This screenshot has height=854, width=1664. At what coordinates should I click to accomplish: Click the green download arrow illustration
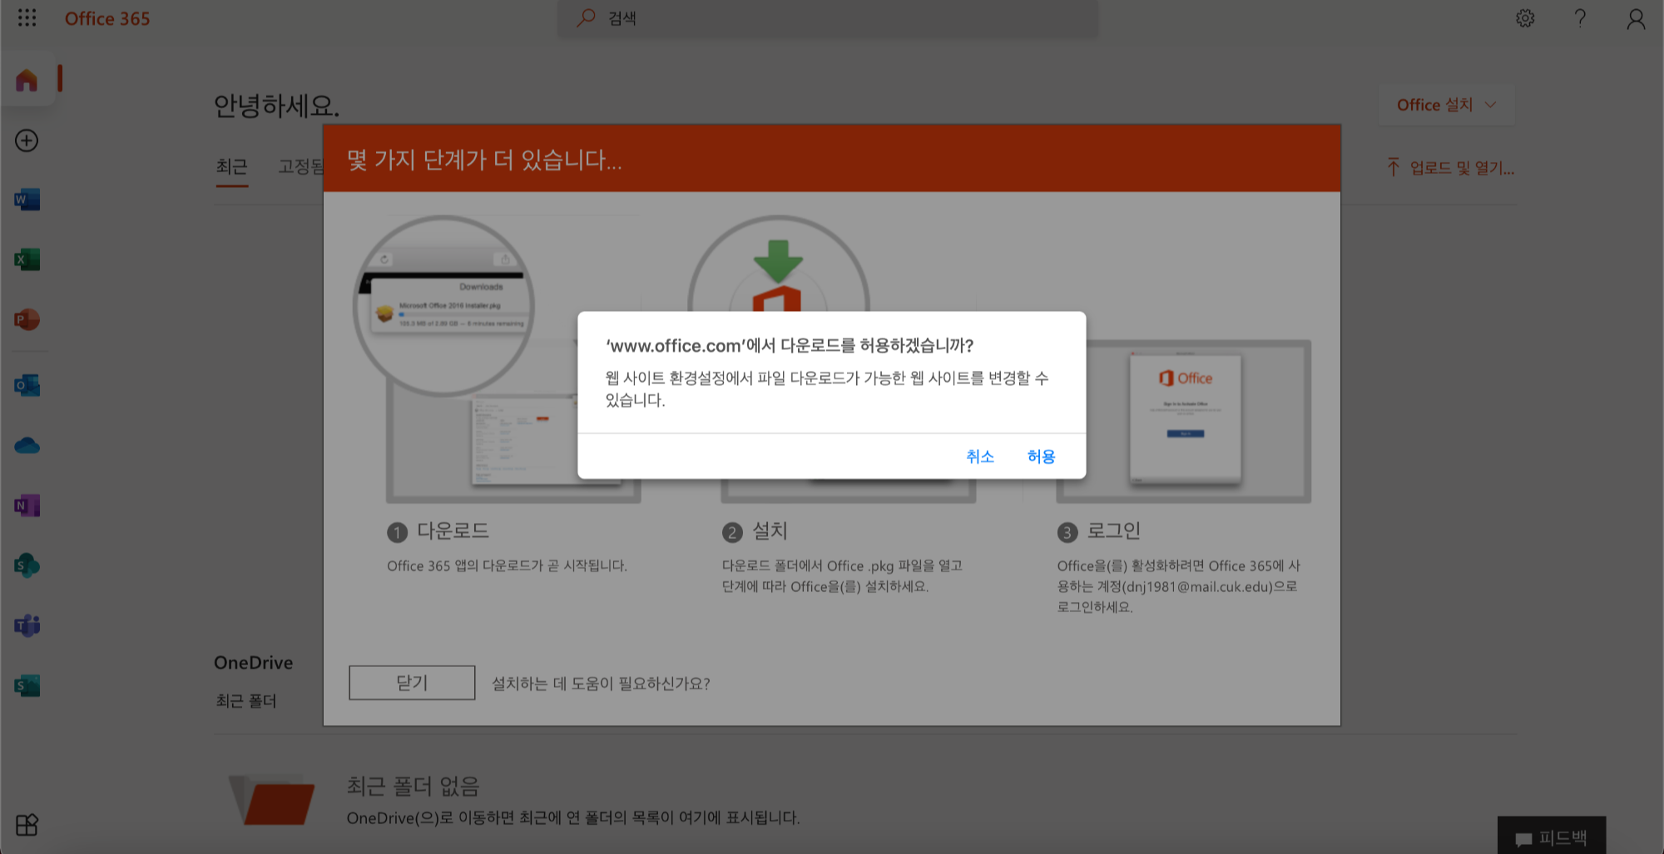click(778, 261)
